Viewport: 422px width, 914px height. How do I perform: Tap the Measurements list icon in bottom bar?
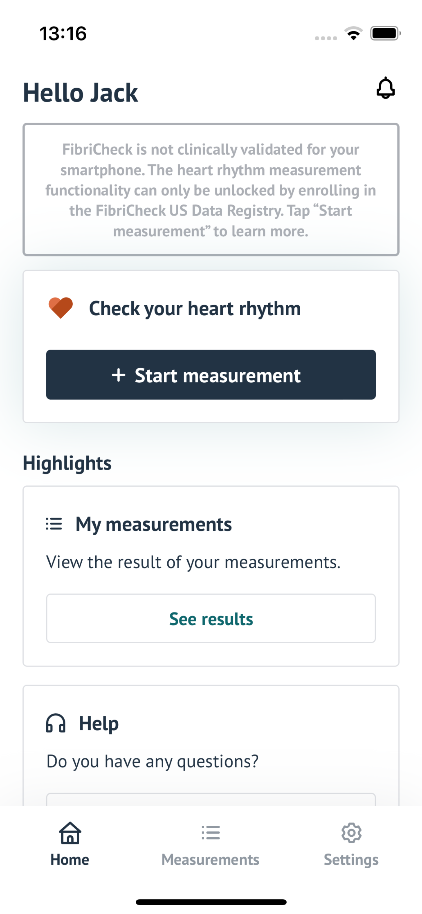click(211, 832)
